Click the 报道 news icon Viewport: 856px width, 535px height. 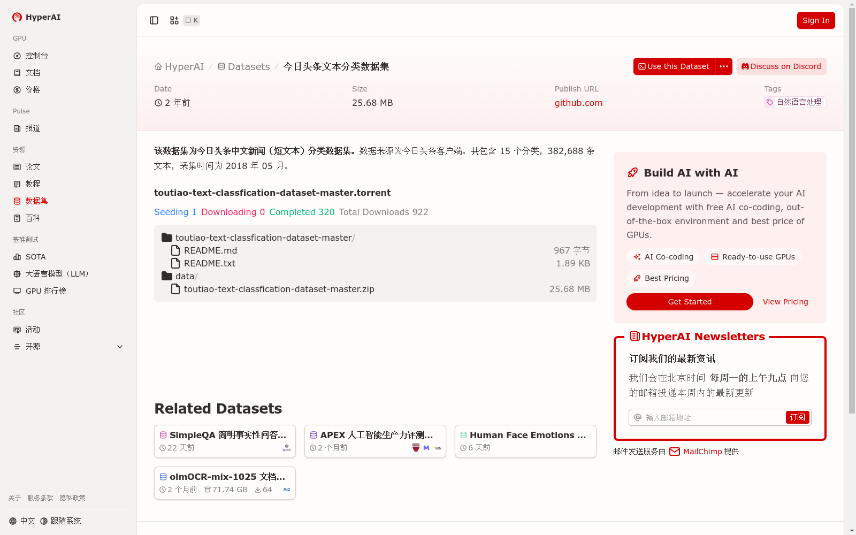(x=17, y=128)
